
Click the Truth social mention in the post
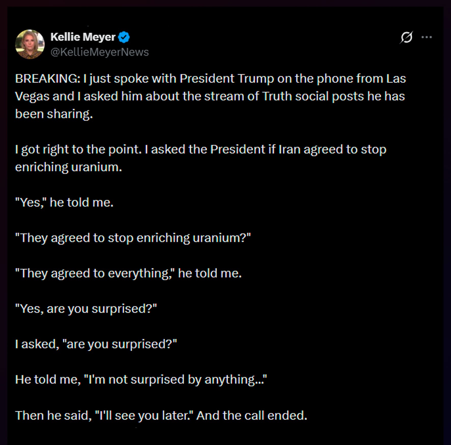(x=295, y=96)
